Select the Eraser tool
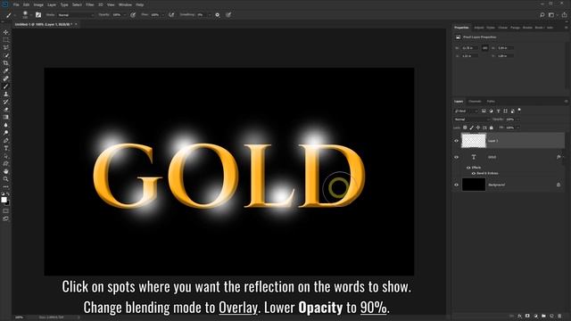The height and width of the screenshot is (321, 571). [6, 109]
